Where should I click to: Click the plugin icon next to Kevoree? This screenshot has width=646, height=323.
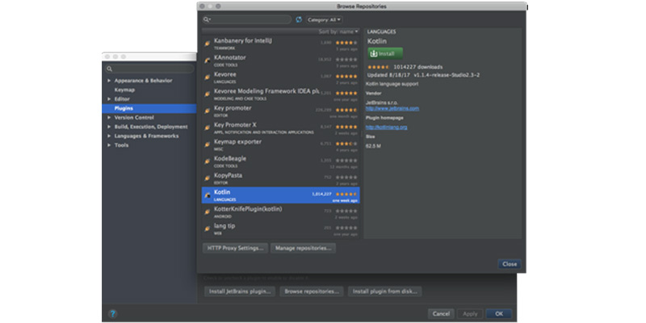pos(208,78)
